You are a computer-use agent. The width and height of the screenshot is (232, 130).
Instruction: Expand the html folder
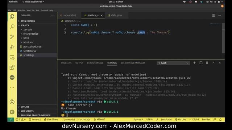coord(37,38)
